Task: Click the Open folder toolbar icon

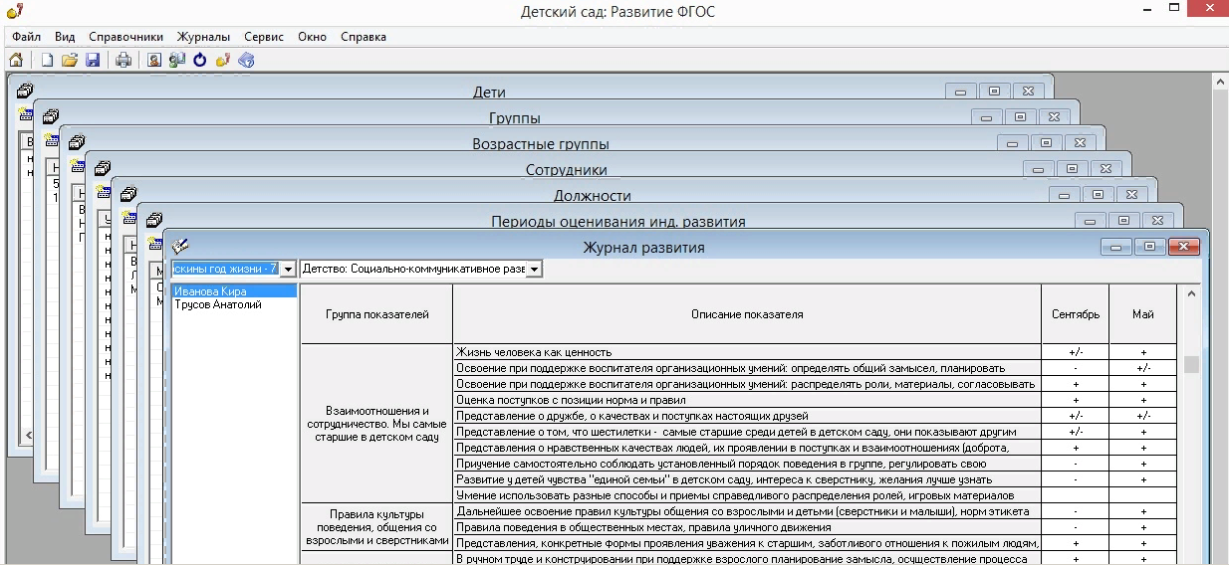Action: click(70, 60)
